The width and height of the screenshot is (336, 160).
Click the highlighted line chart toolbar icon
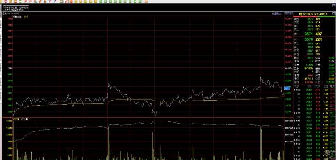coord(66,1)
